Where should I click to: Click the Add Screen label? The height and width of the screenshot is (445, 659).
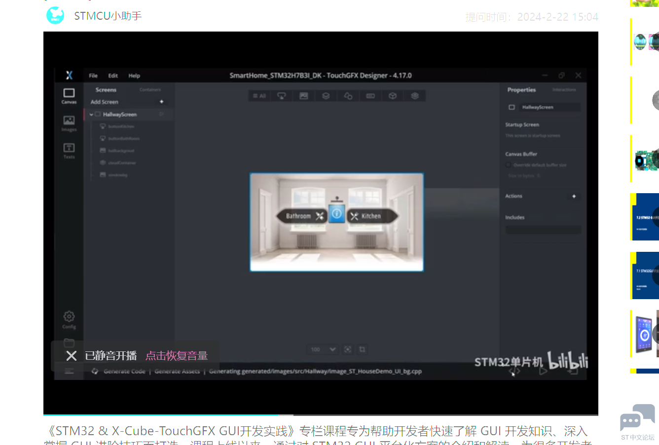click(x=104, y=102)
